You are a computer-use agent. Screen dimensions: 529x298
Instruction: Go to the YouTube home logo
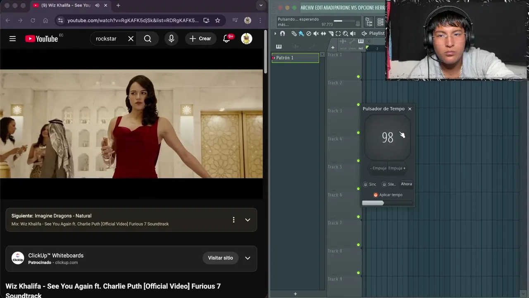coord(41,38)
